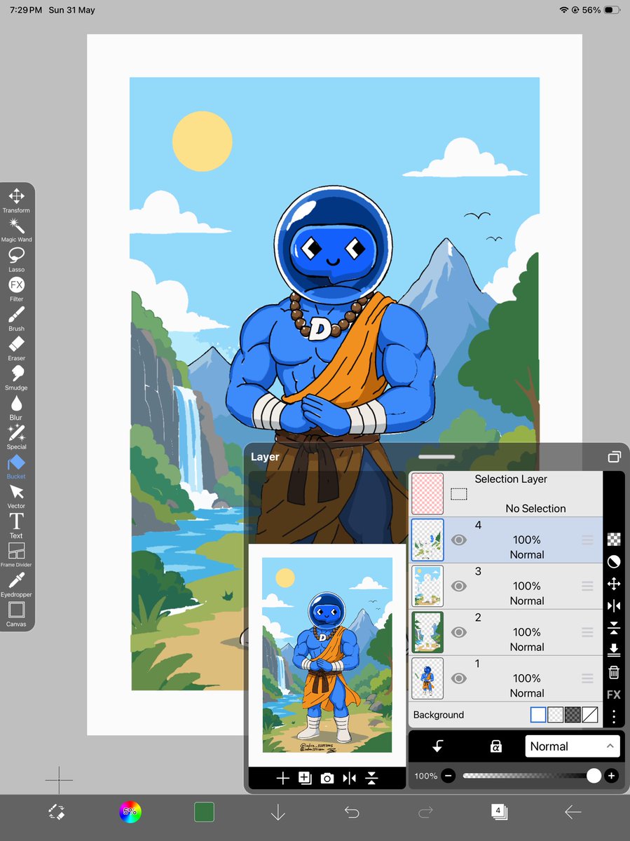The image size is (630, 841).
Task: Open the Normal blend mode dropdown
Action: (x=573, y=746)
